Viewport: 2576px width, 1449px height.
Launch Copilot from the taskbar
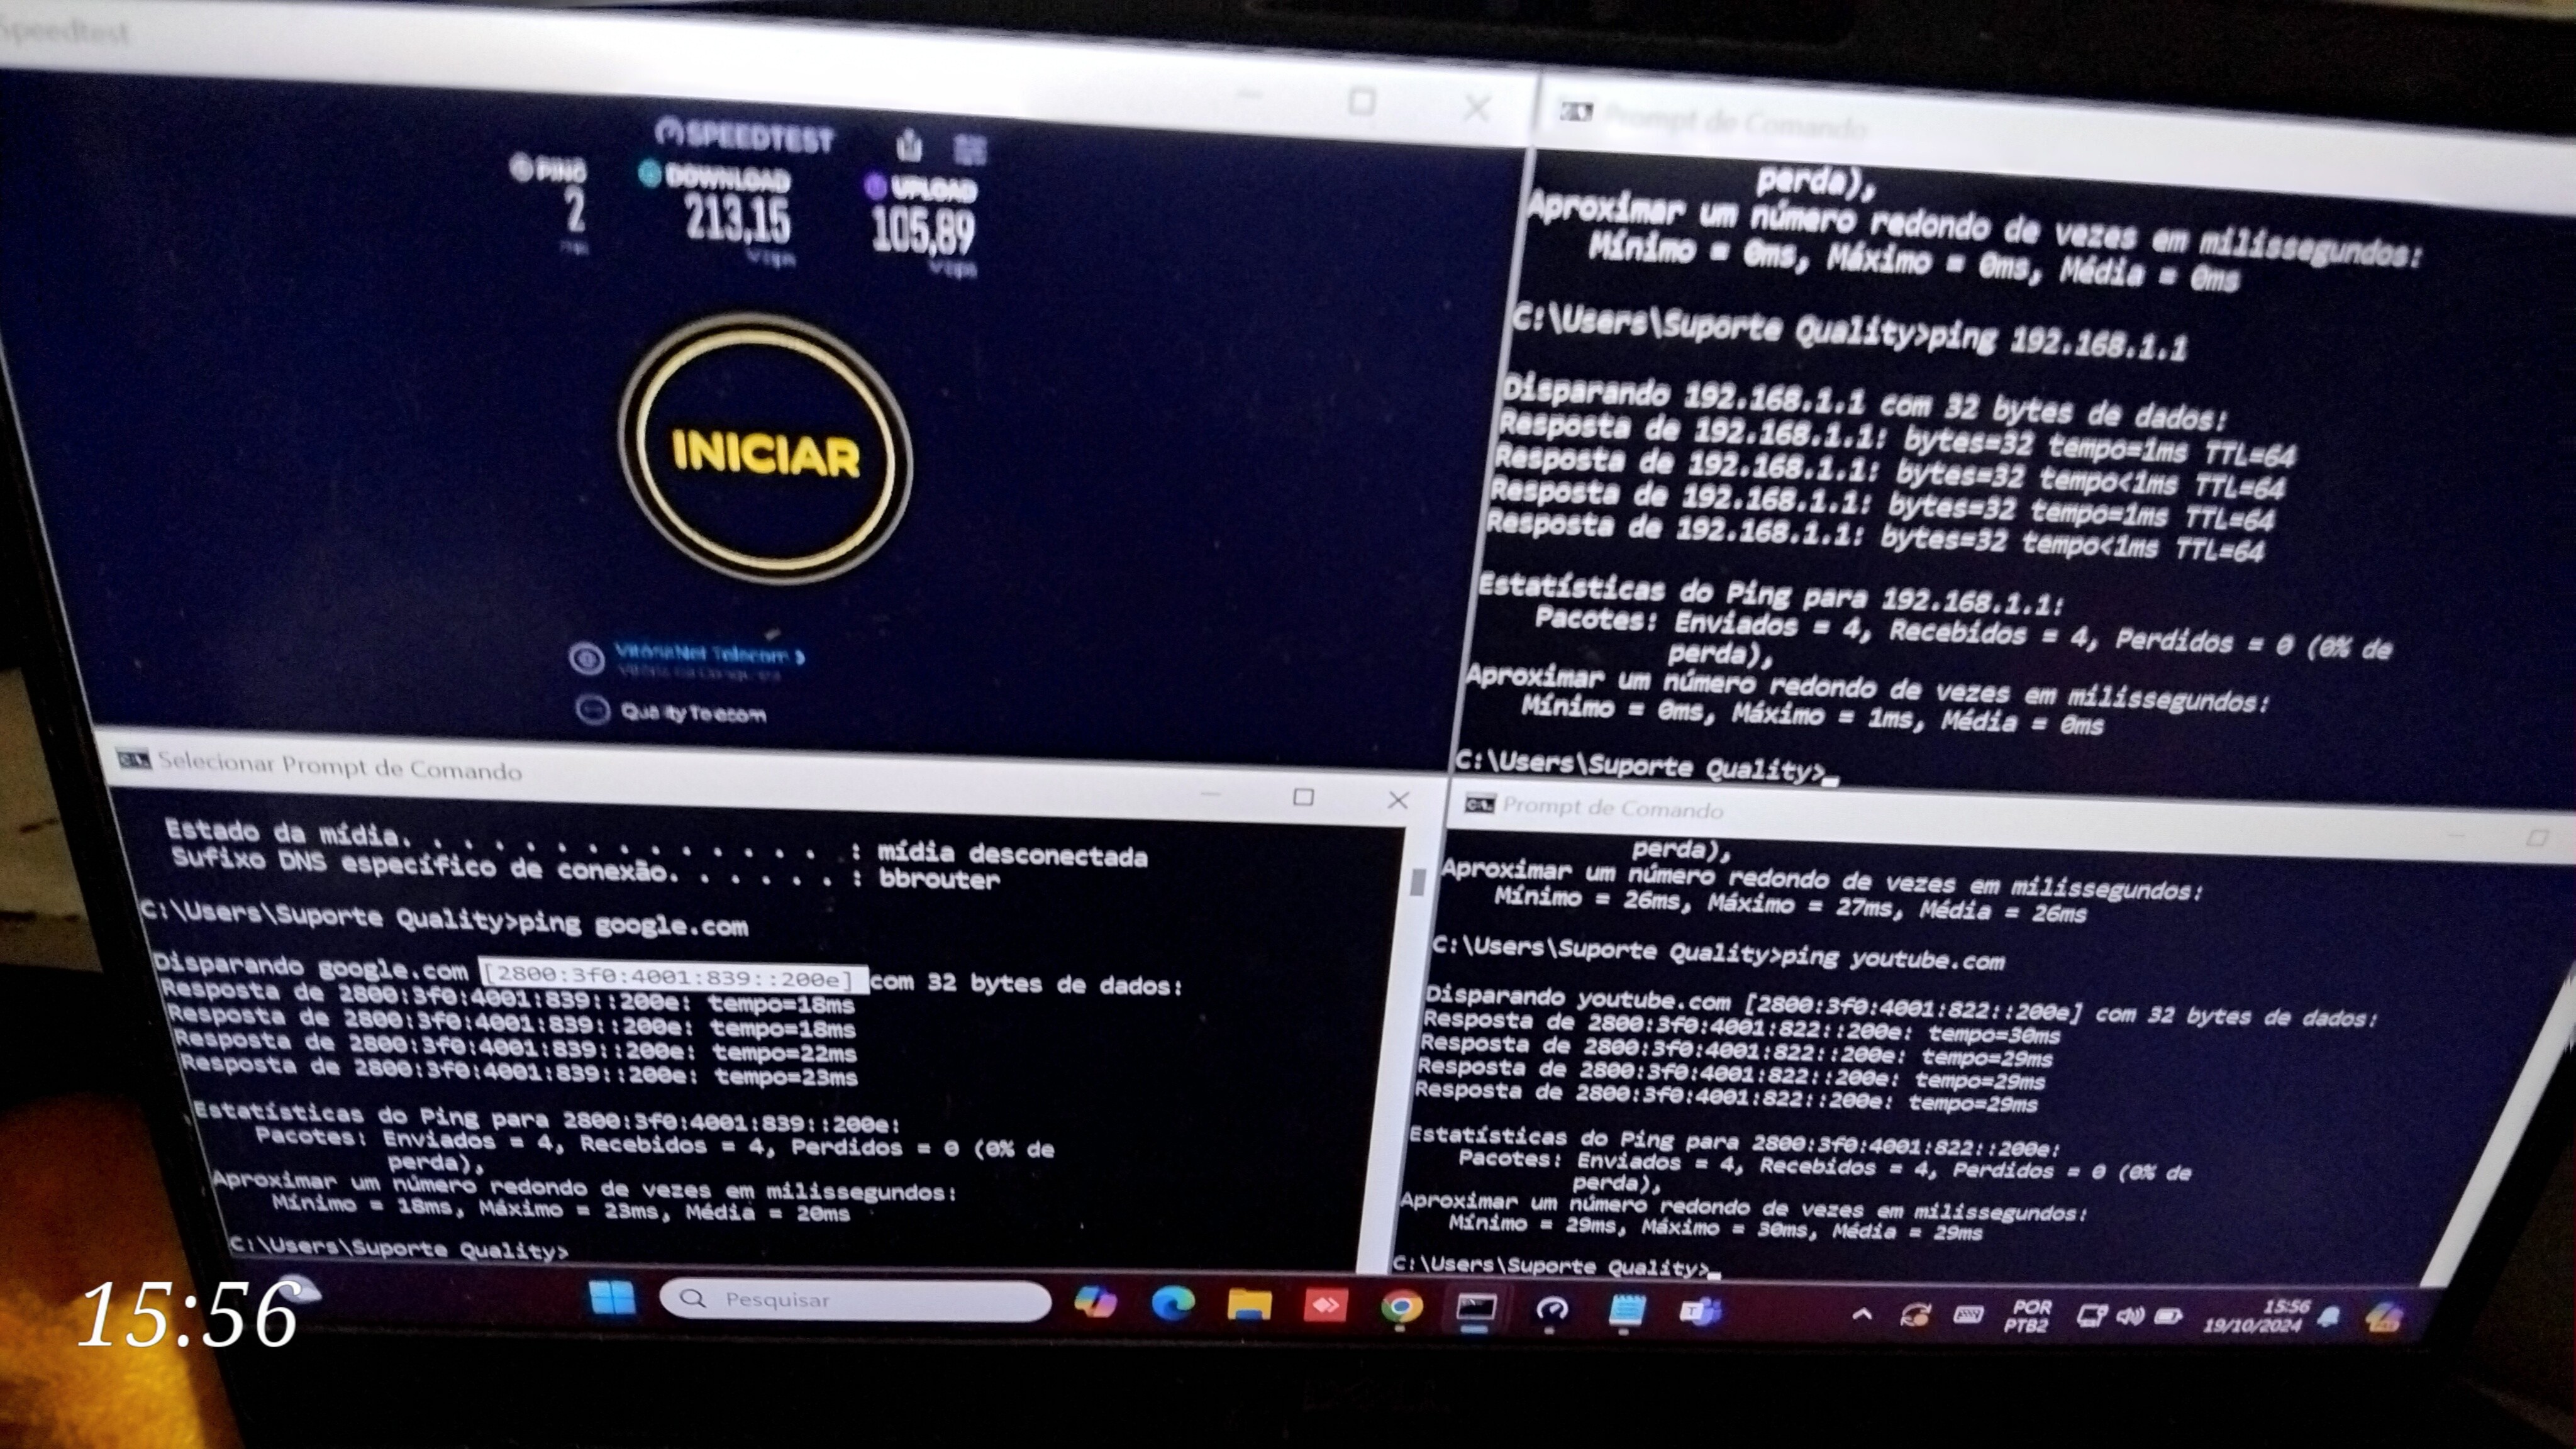[x=1095, y=1303]
